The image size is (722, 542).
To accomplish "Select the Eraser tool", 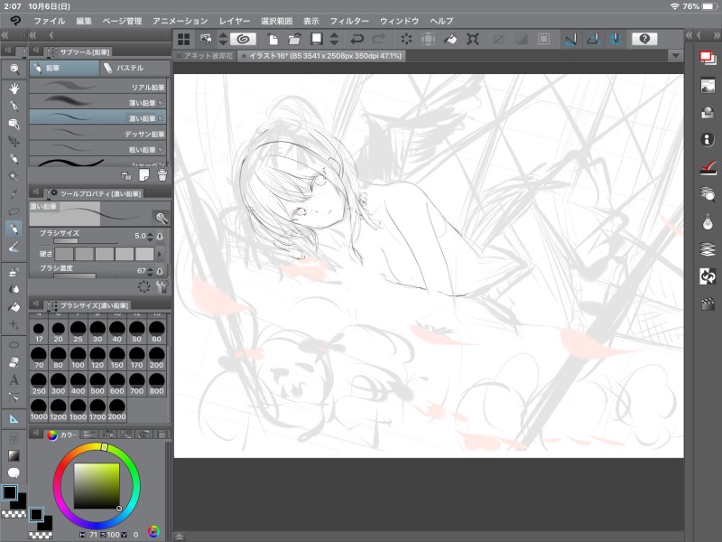I will coord(14,362).
